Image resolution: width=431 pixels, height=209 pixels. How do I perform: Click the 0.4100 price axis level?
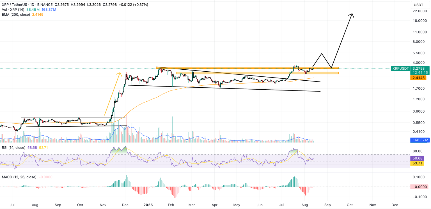click(419, 131)
